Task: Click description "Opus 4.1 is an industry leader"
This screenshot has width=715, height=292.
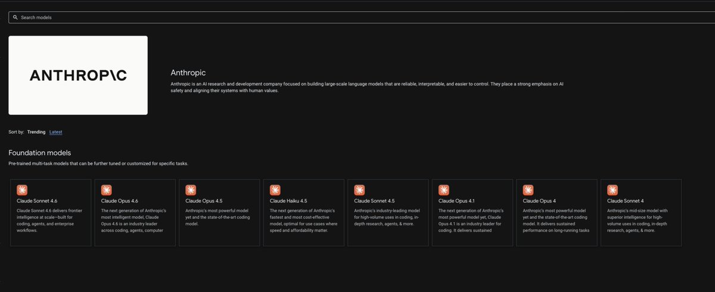Action: point(472,221)
